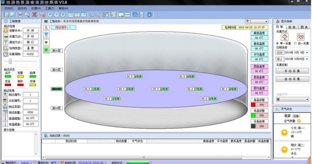Open the 文件(F) menu
This screenshot has width=312, height=164.
pyautogui.click(x=9, y=8)
